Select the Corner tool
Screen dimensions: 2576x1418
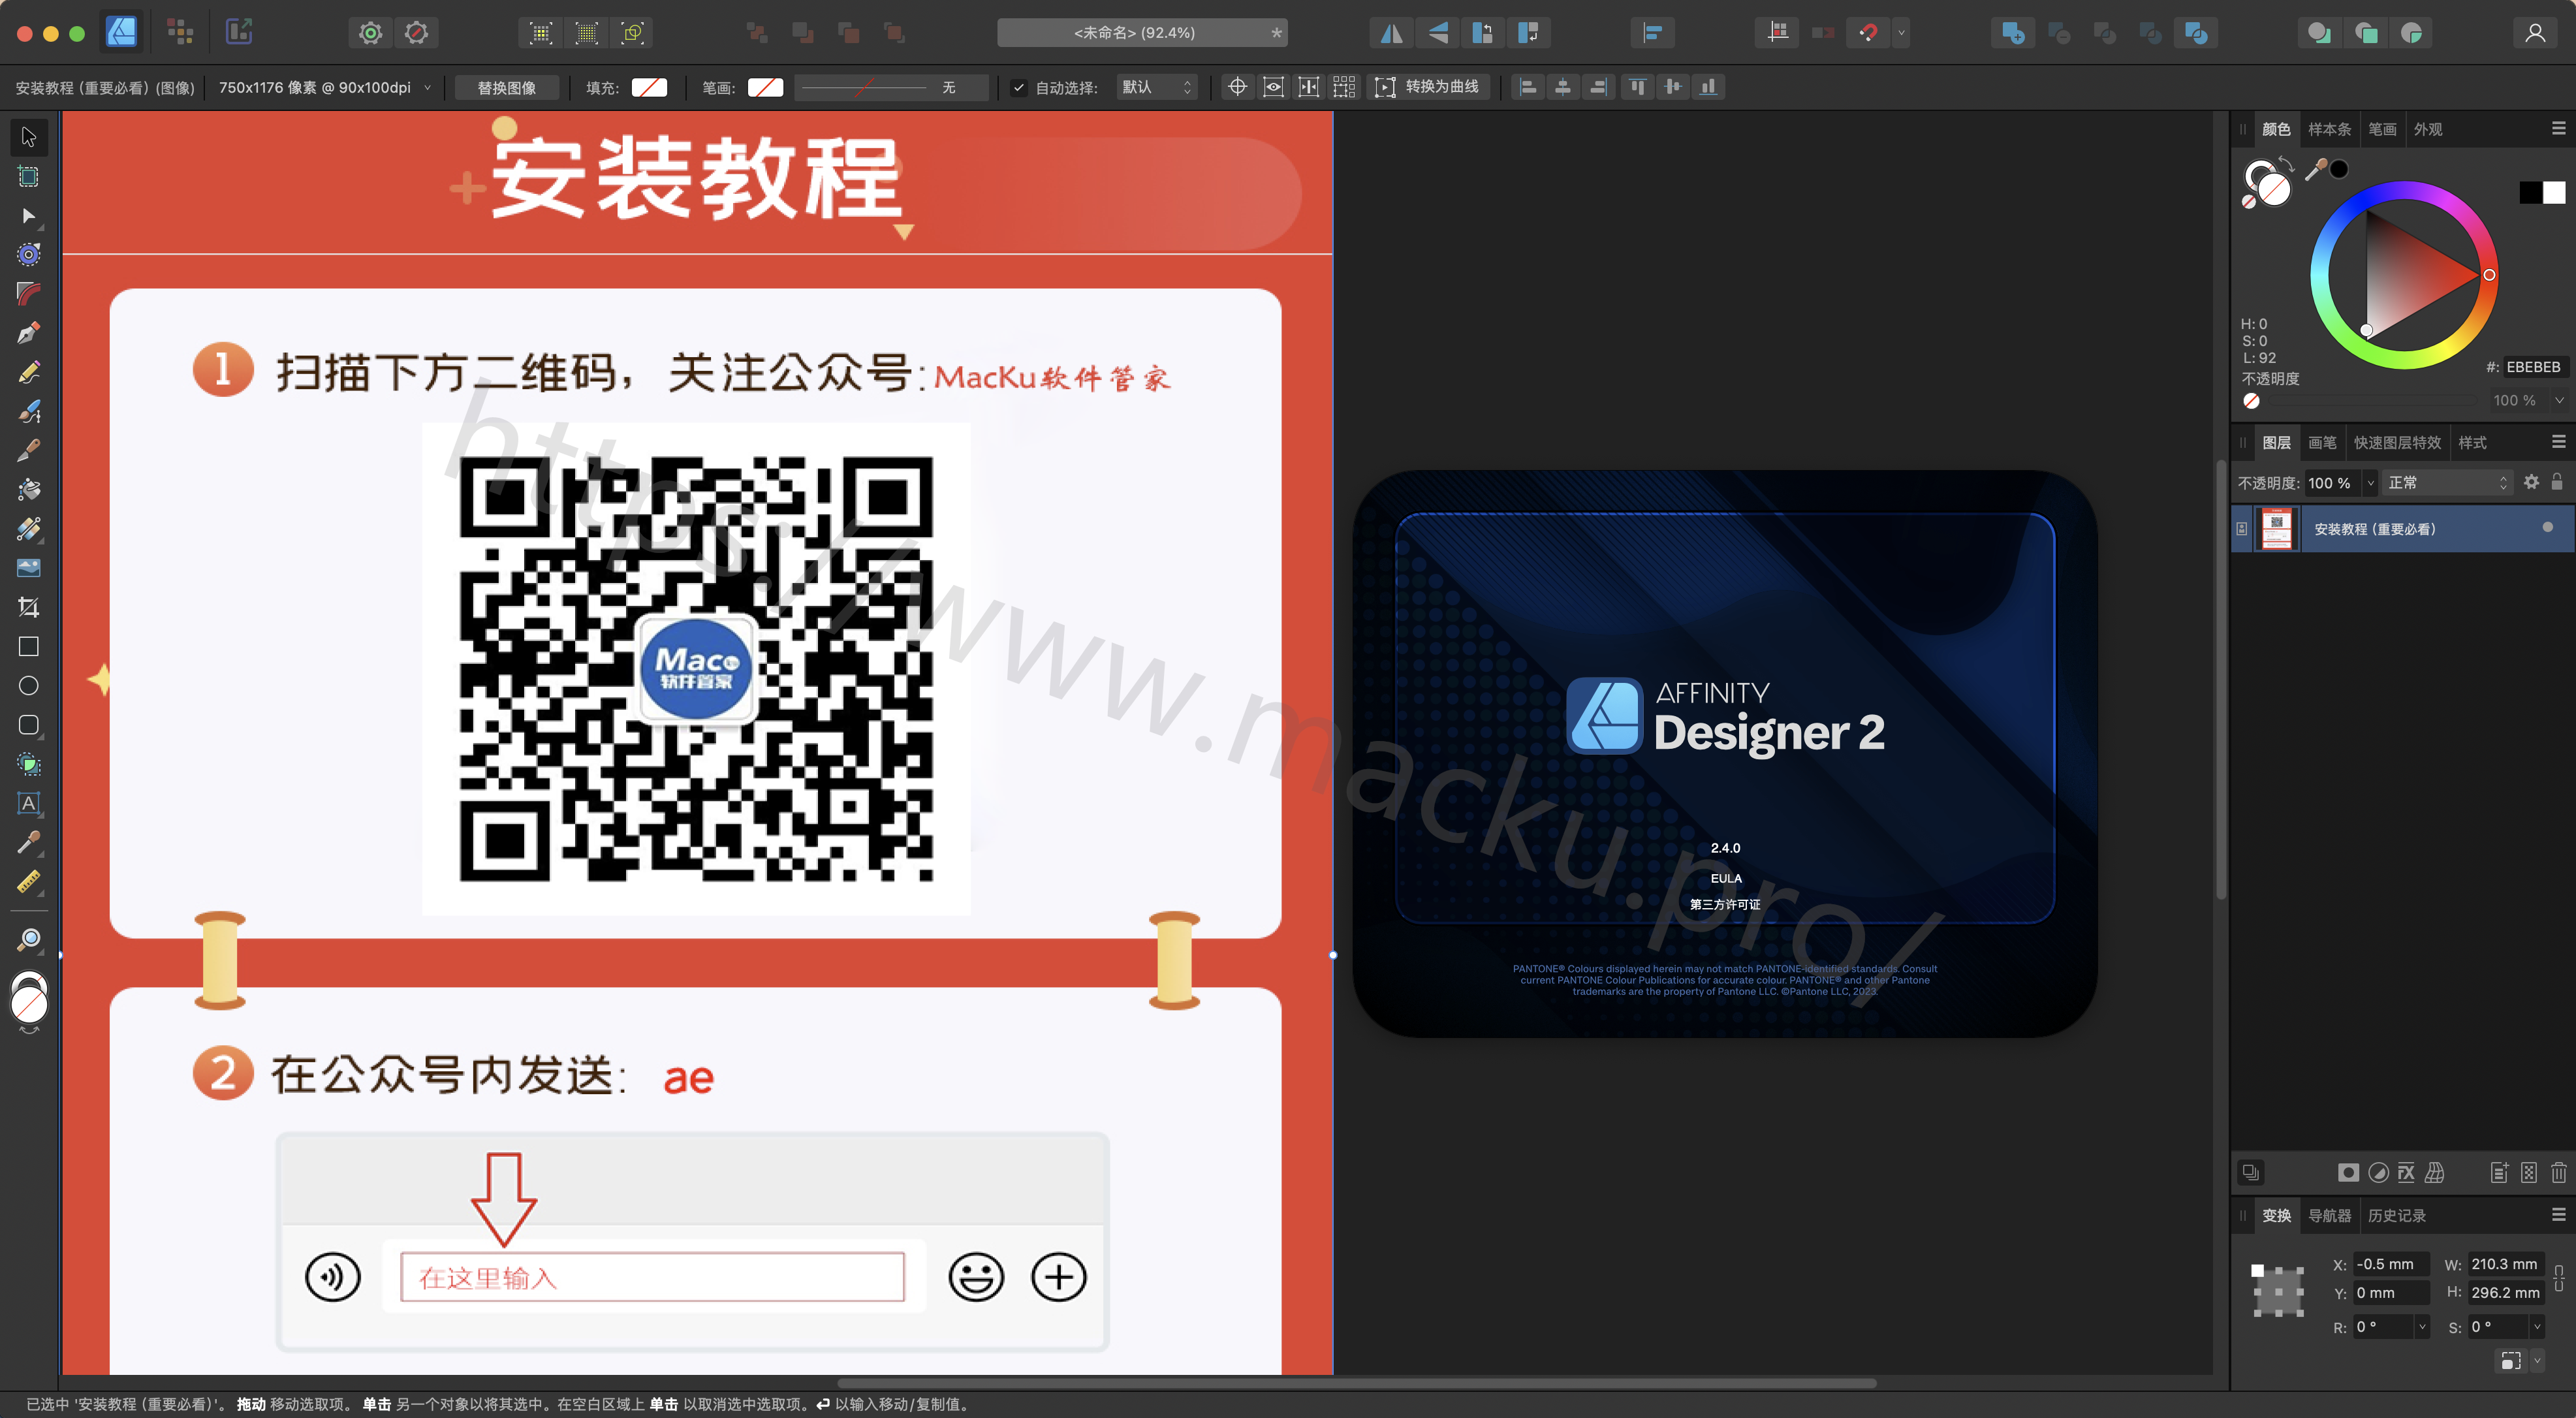29,294
